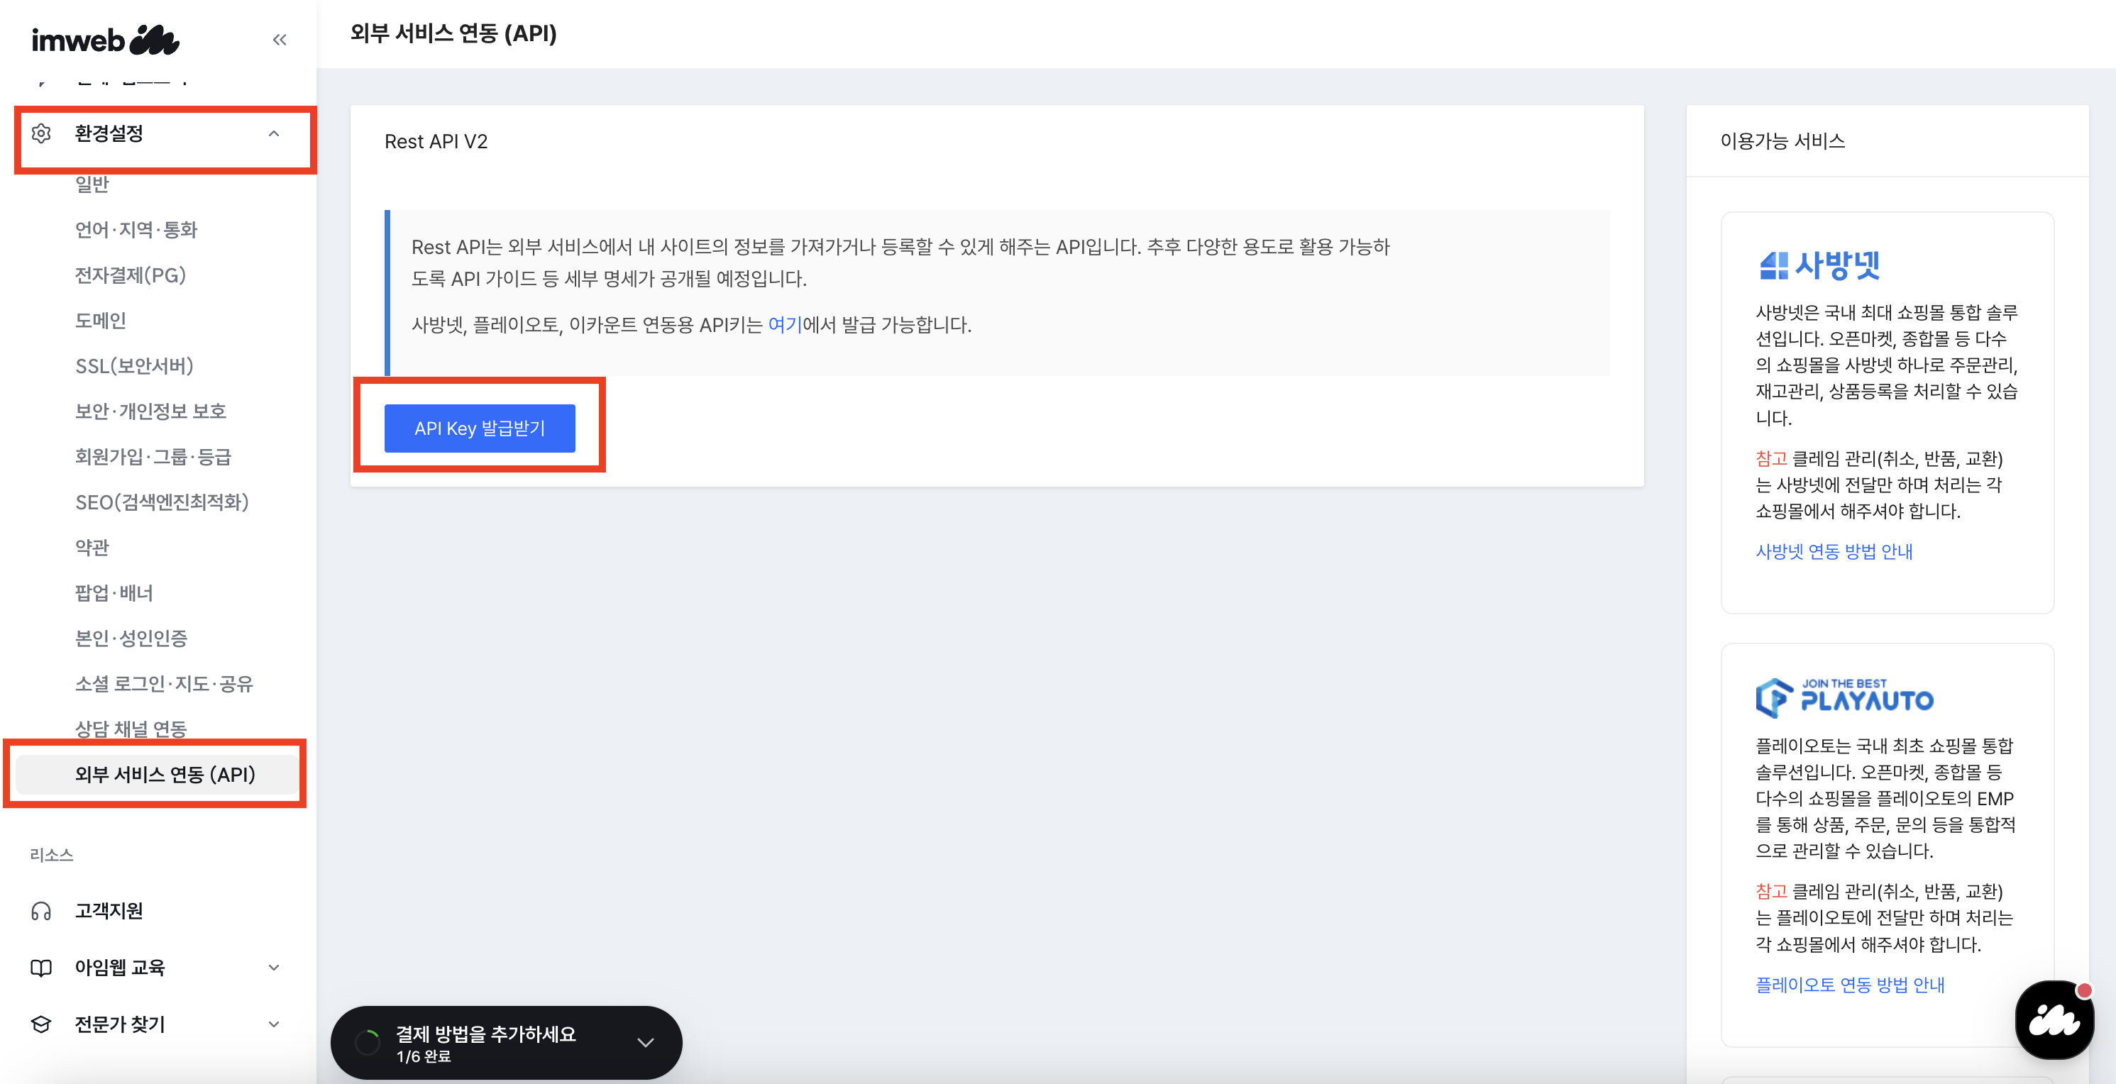This screenshot has width=2116, height=1084.
Task: Open the 전자결제(PG) settings menu
Action: coord(131,275)
